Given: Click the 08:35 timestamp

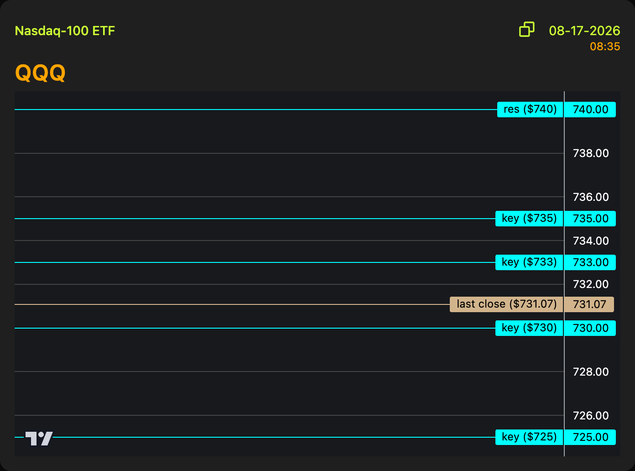Looking at the screenshot, I should [x=605, y=47].
